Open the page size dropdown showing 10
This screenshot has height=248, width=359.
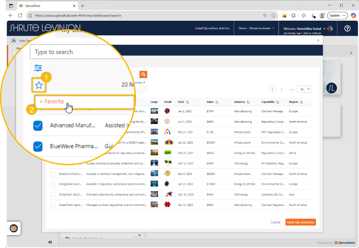coord(304,89)
